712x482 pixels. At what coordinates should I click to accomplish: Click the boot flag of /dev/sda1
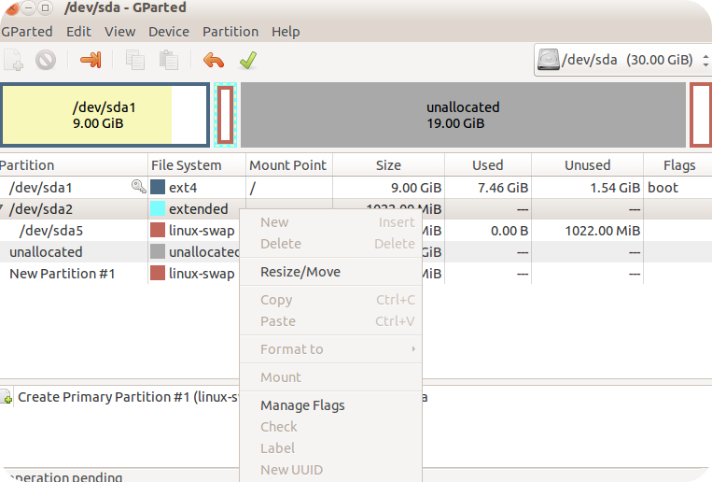click(663, 188)
